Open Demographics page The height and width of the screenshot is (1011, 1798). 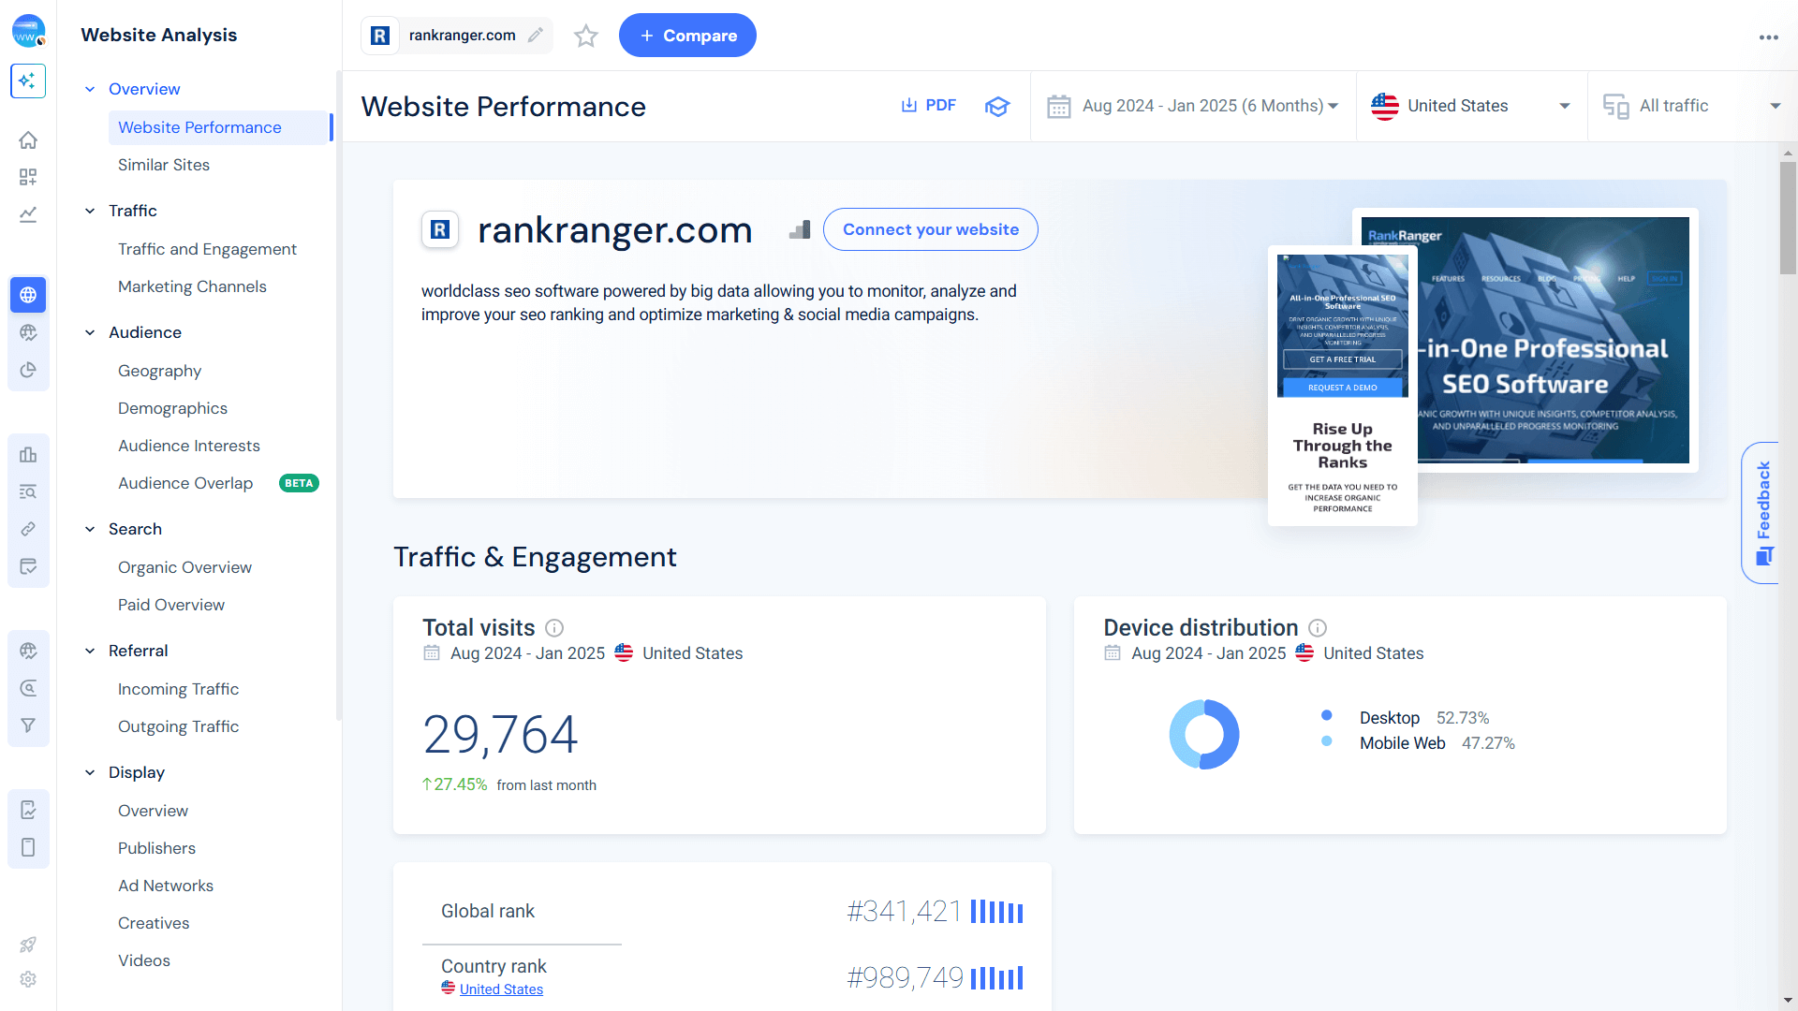coord(172,408)
